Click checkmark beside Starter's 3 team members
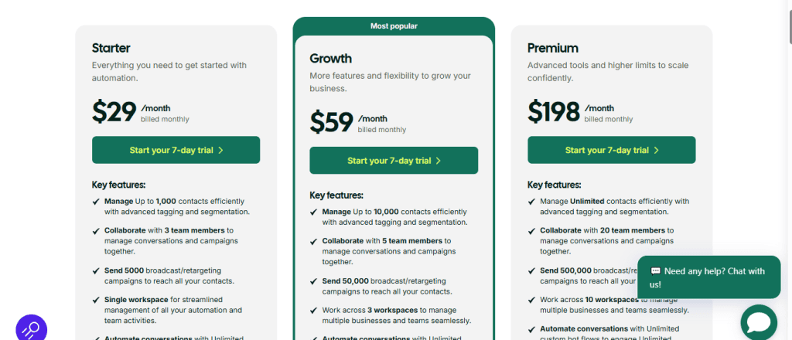 pyautogui.click(x=96, y=230)
